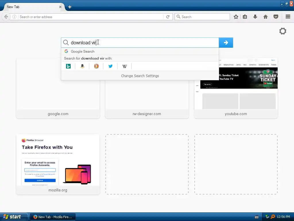The height and width of the screenshot is (221, 294).
Task: Open the downloads arrow icon
Action: (255, 17)
